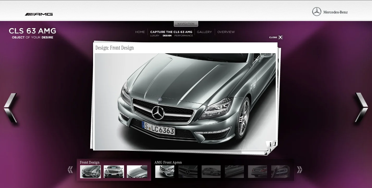Viewport: 372px width, 188px height.
Task: Advance to the next photo with the large right arrow
Action: (x=362, y=108)
